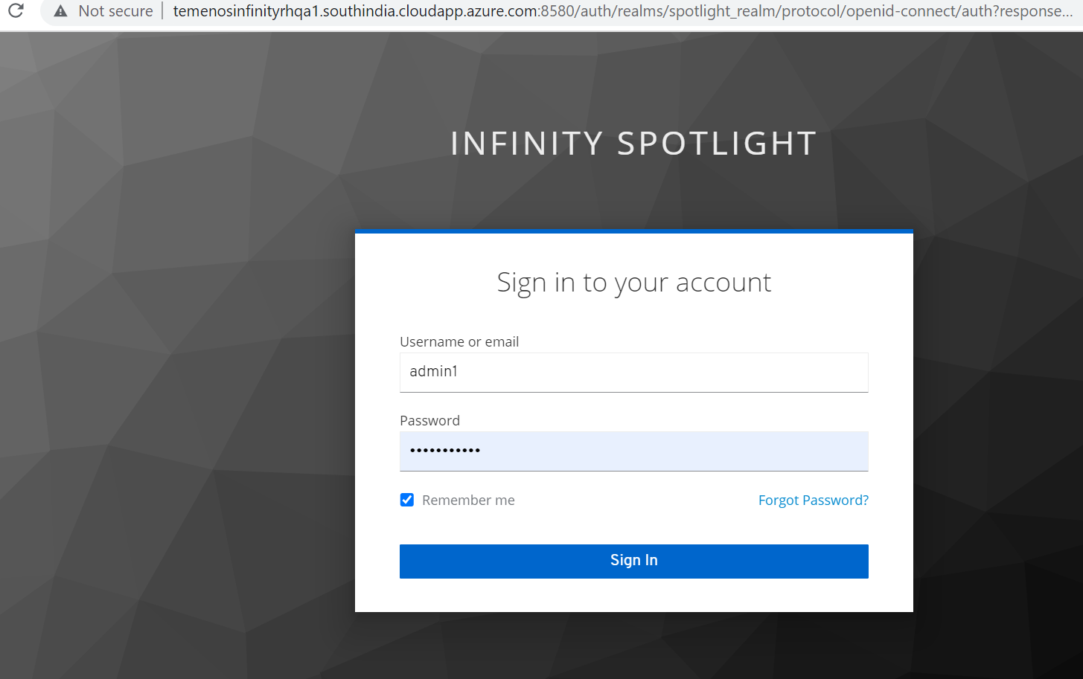
Task: Click dark background right of login card
Action: click(x=997, y=416)
